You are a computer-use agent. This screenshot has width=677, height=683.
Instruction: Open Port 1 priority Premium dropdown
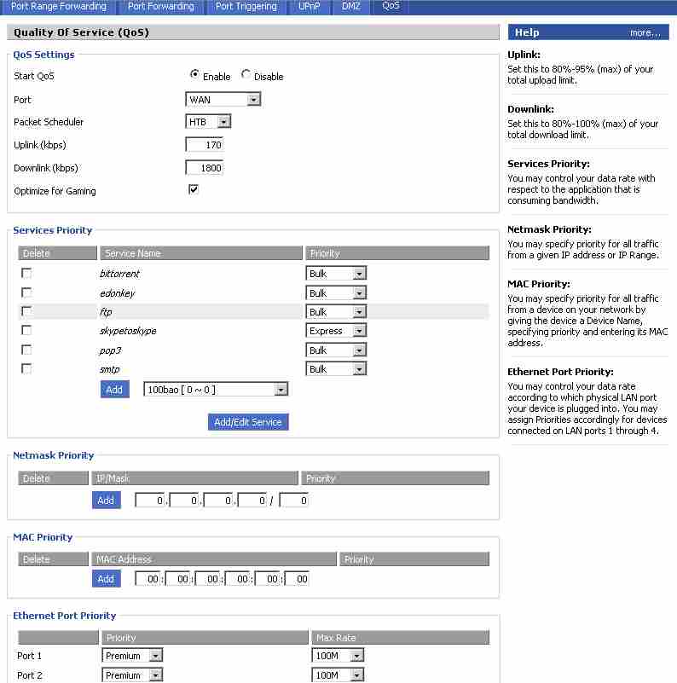coord(132,656)
